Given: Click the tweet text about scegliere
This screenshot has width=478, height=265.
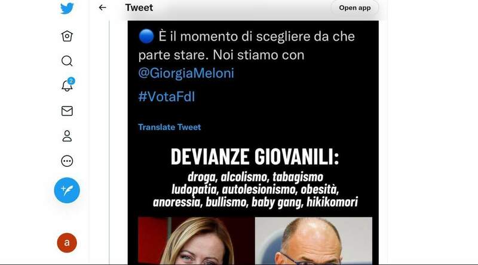Looking at the screenshot, I should [x=247, y=45].
